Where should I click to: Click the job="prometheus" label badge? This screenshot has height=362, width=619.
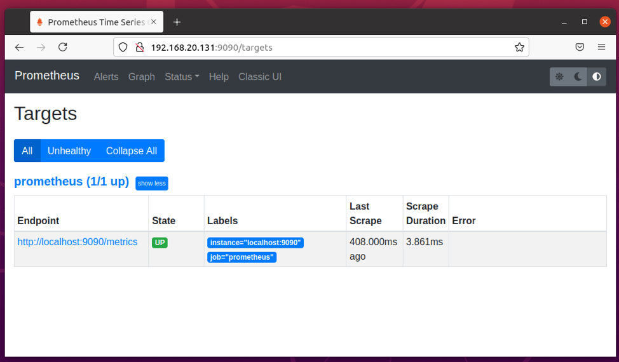pyautogui.click(x=241, y=257)
